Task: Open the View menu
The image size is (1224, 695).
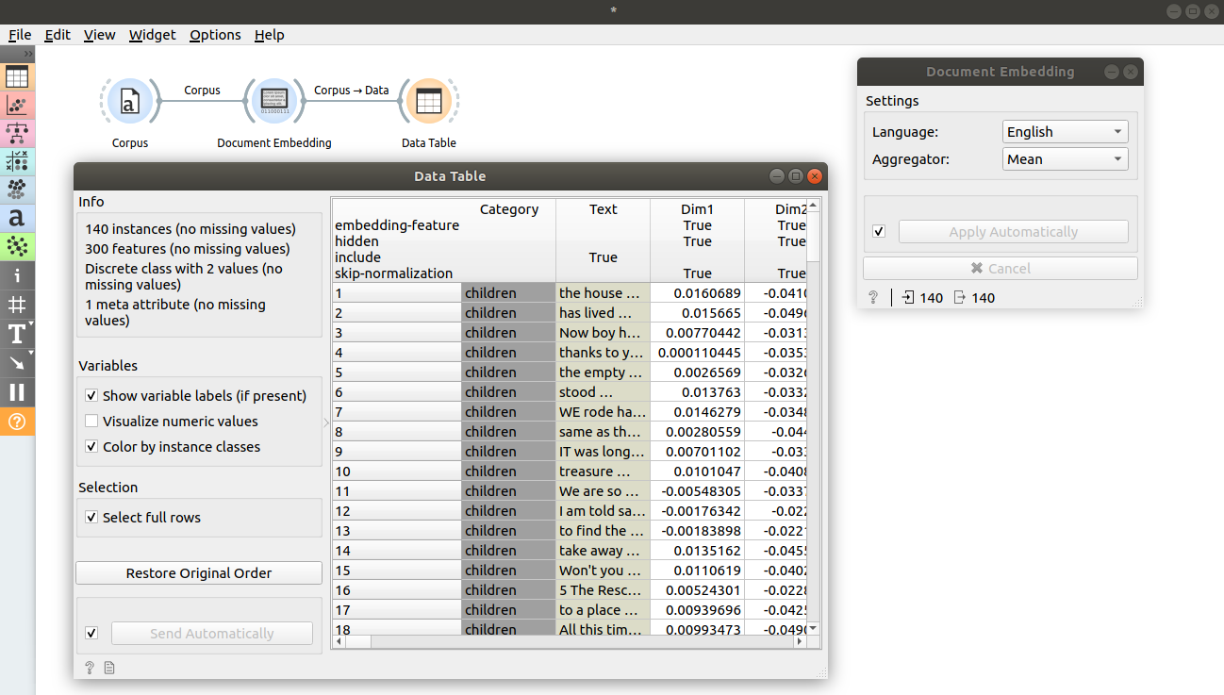Action: click(99, 35)
